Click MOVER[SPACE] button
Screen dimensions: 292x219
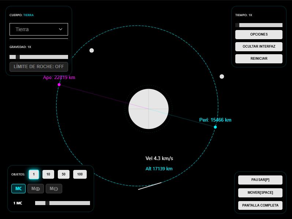click(260, 193)
